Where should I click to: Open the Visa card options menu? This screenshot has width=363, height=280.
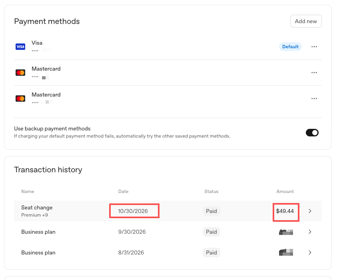(314, 47)
